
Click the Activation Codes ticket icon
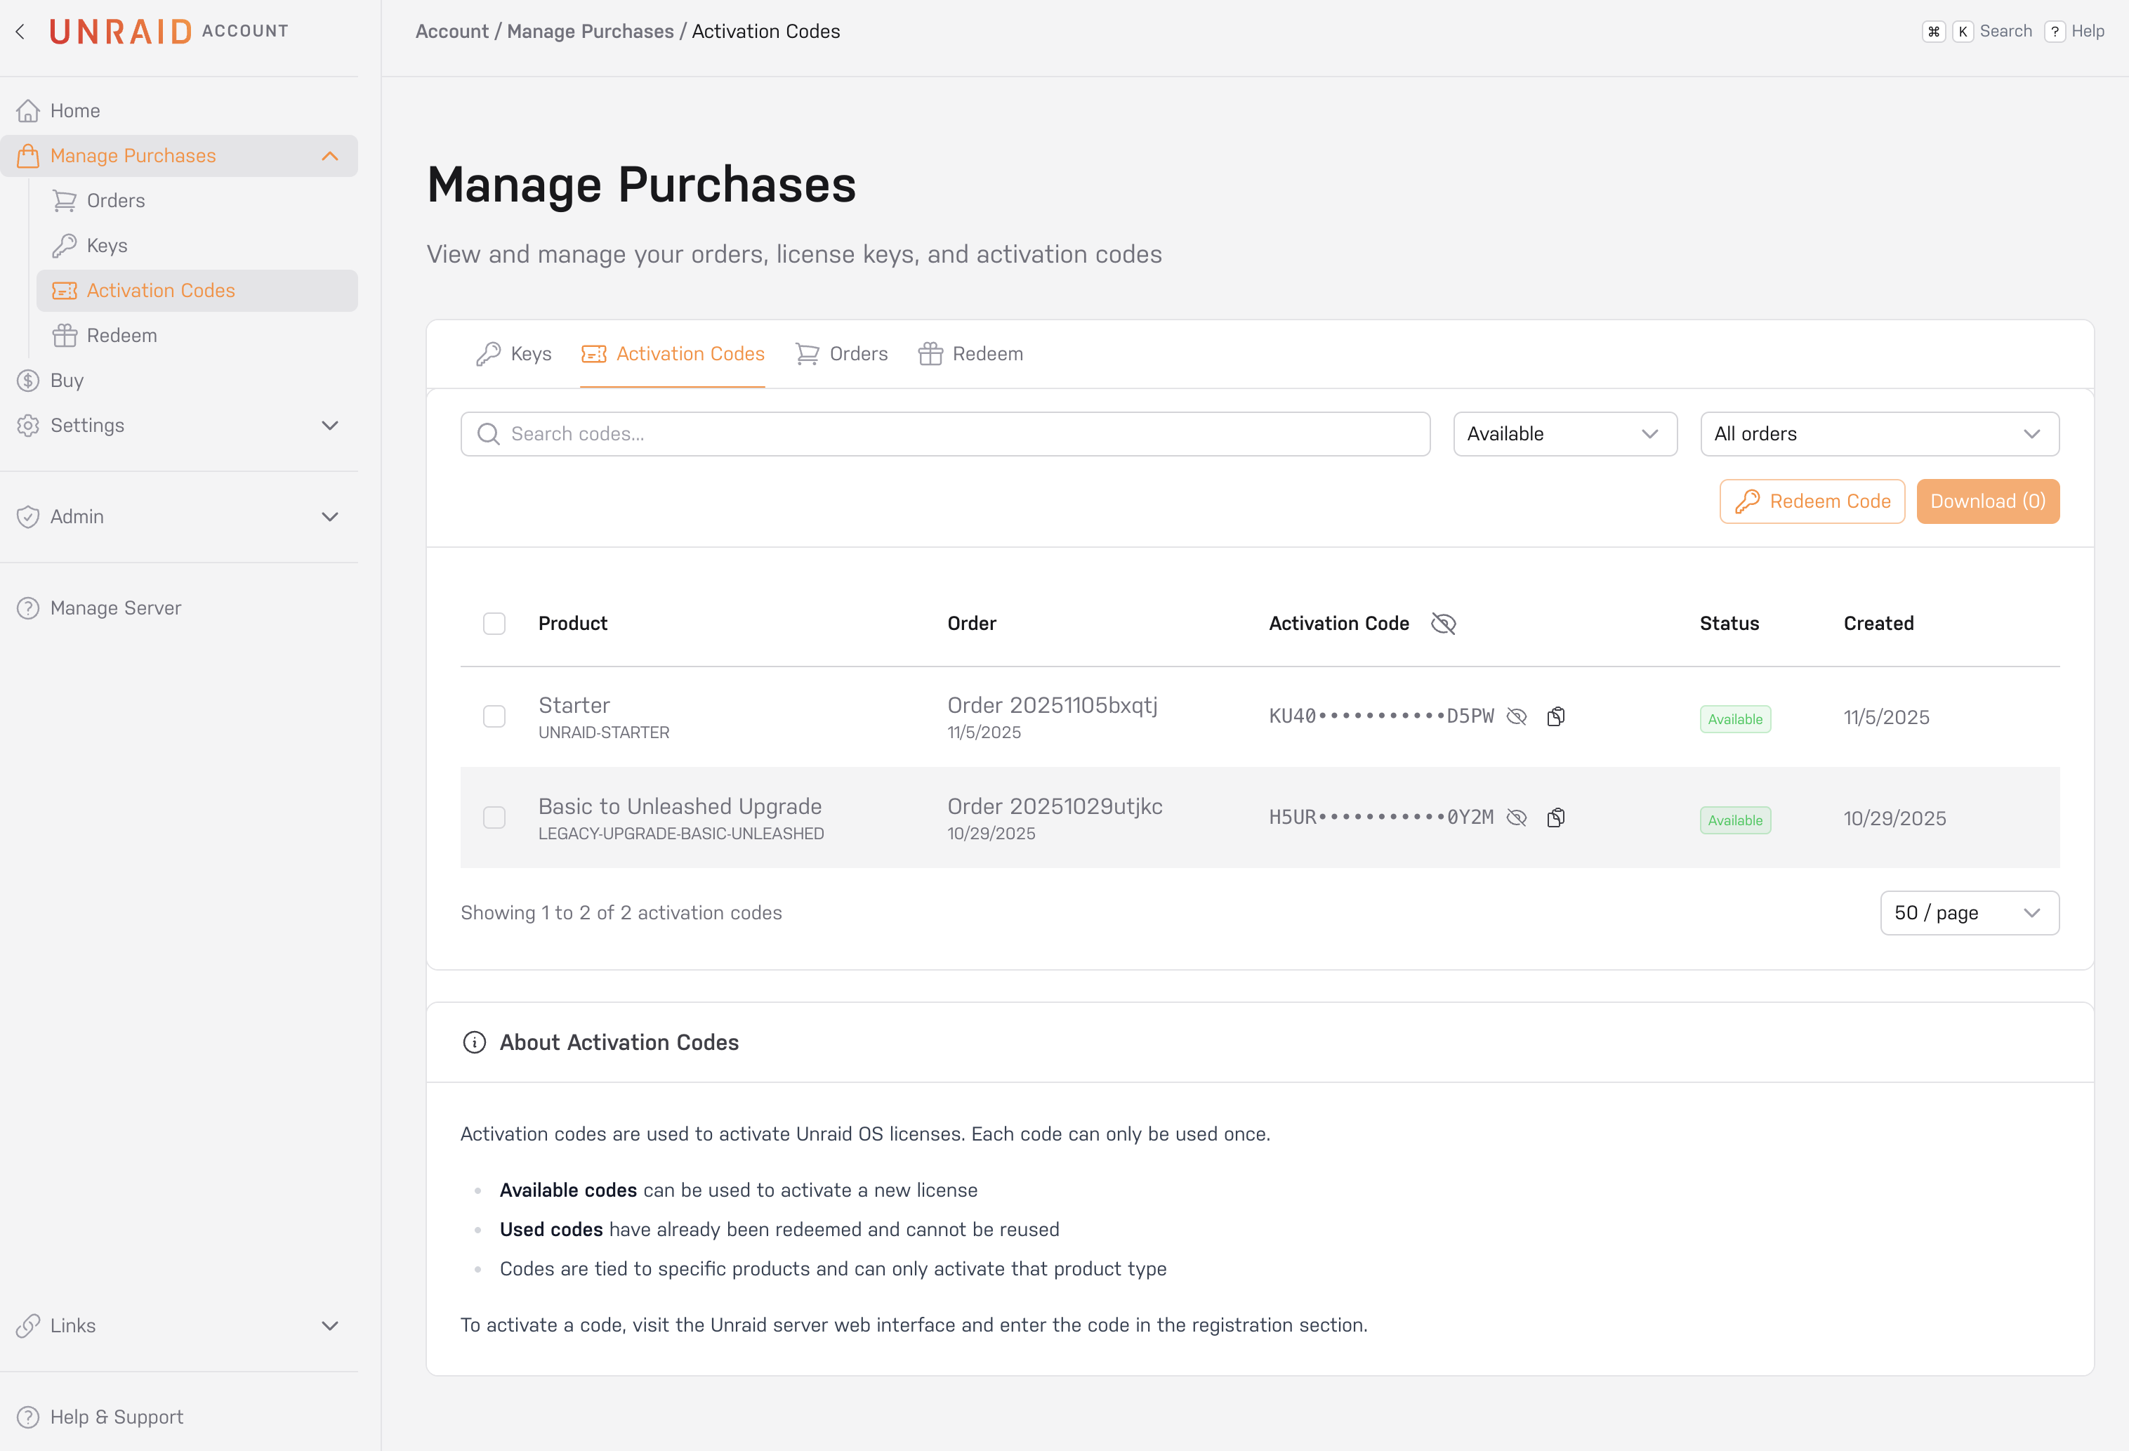[x=64, y=289]
